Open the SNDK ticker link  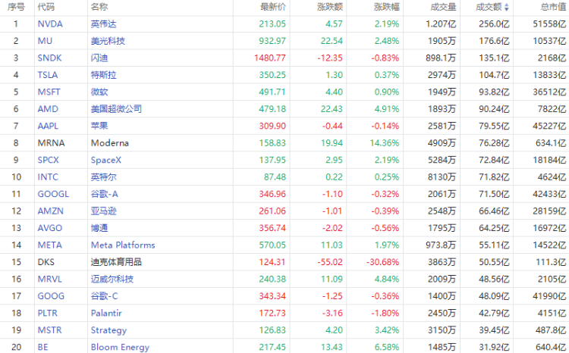point(50,58)
